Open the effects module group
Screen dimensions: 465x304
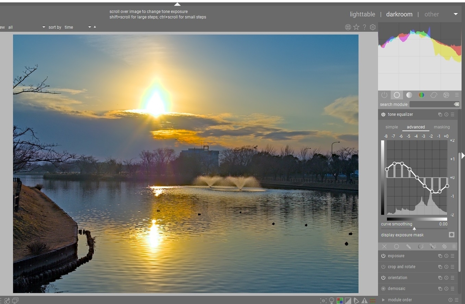point(446,95)
